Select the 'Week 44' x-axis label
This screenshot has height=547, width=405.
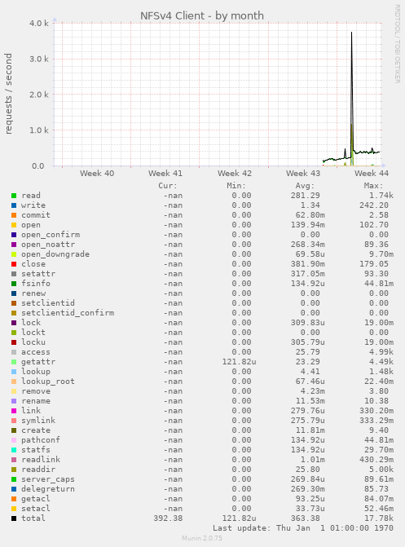coord(372,174)
